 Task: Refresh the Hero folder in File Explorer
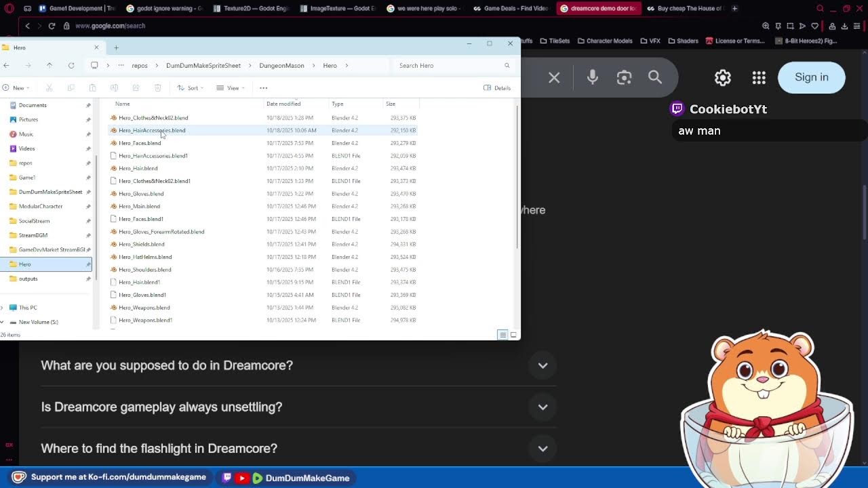pos(71,66)
